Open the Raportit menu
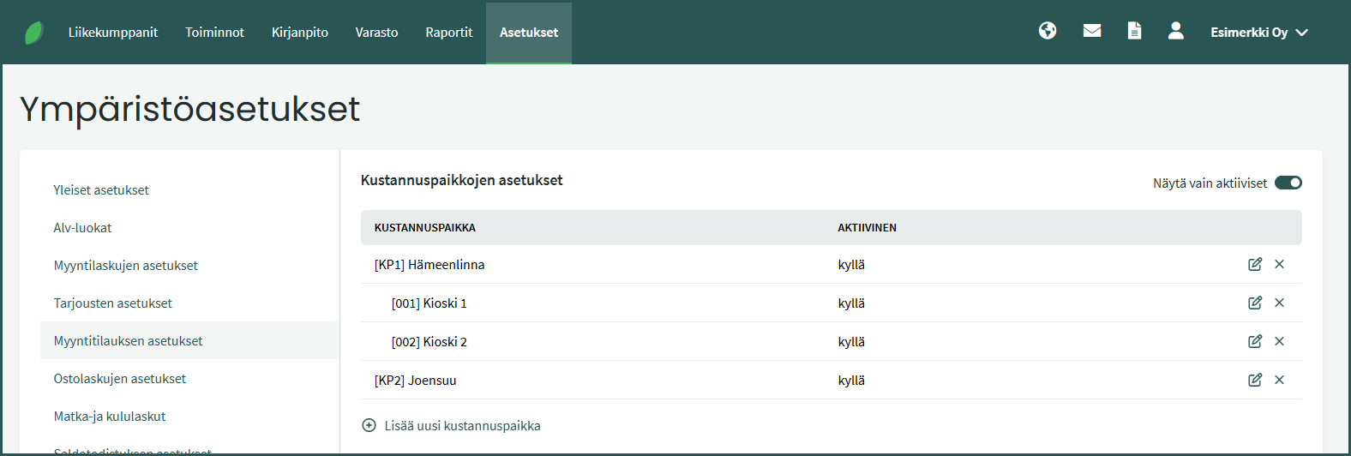 [x=448, y=33]
